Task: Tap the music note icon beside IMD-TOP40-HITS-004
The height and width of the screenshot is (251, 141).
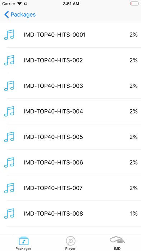Action: tap(9, 111)
